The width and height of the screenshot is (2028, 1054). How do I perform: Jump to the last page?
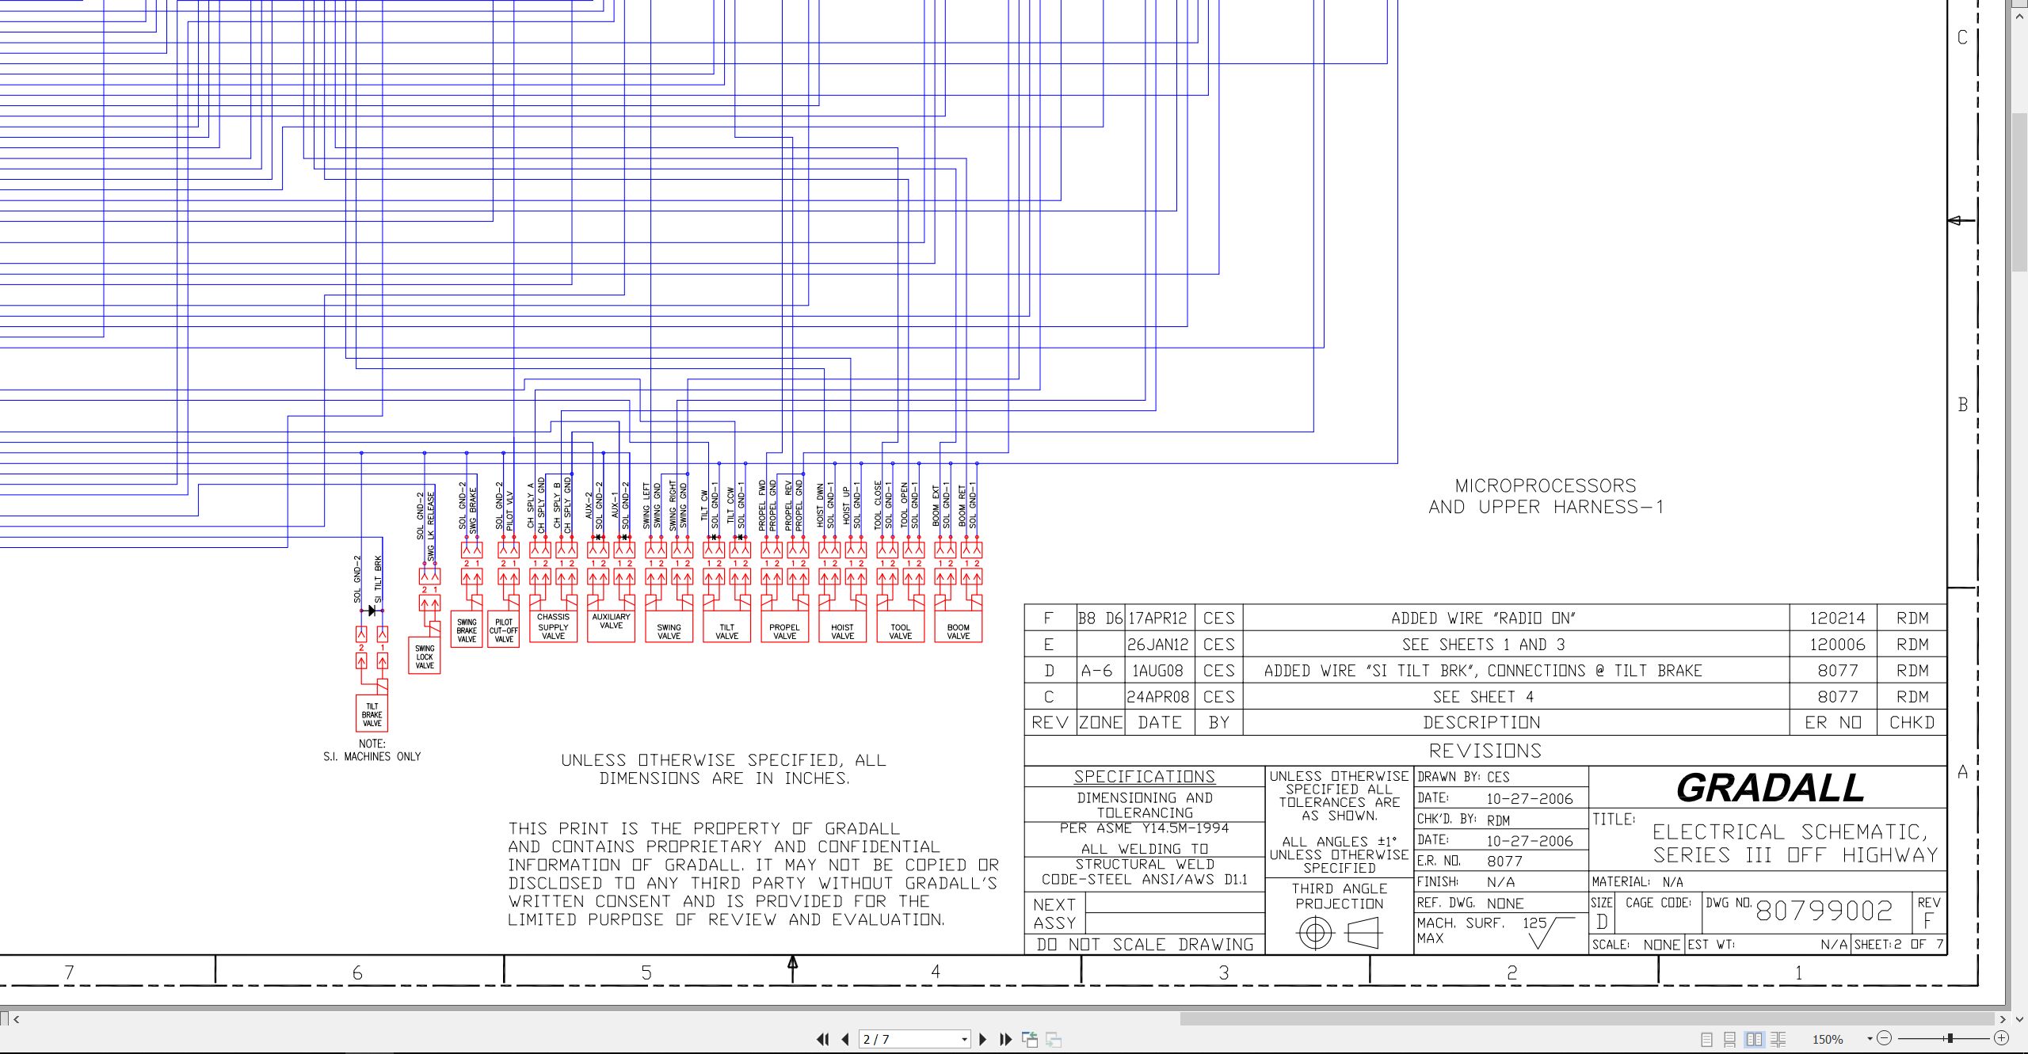1005,1039
